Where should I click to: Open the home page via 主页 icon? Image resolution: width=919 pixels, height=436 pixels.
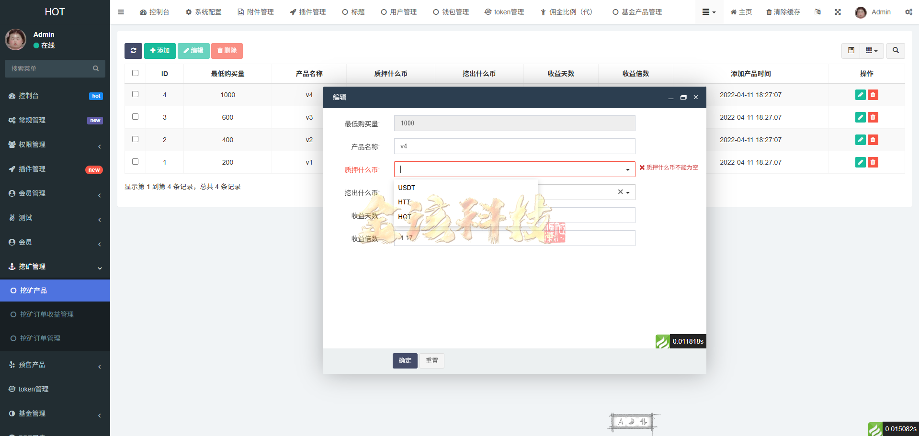pos(740,12)
